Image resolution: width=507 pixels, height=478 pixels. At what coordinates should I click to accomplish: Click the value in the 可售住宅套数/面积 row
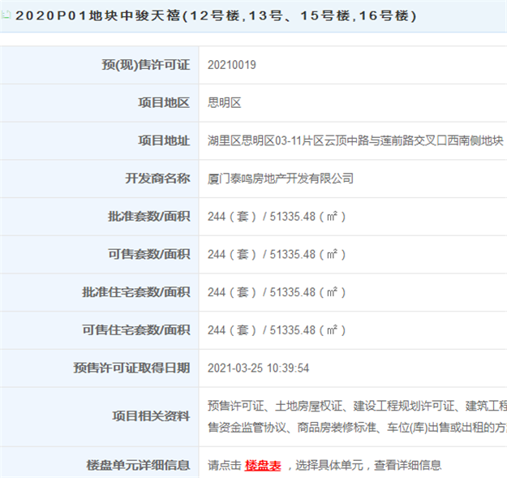[x=277, y=329]
